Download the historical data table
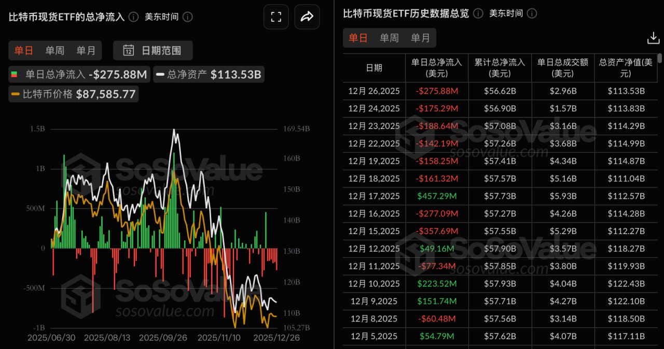The height and width of the screenshot is (349, 664). 653,37
